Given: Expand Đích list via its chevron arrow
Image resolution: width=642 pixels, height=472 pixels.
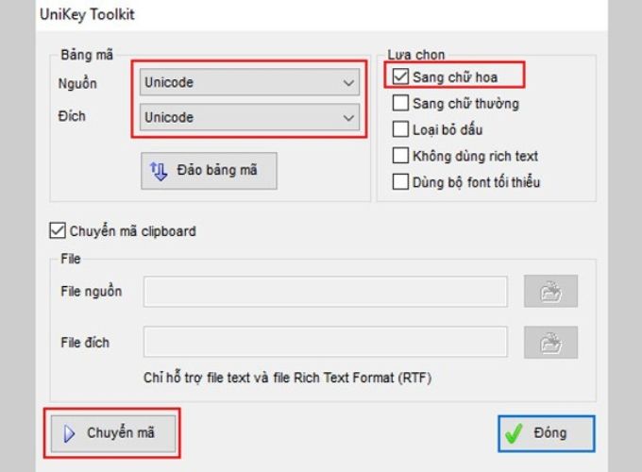Looking at the screenshot, I should tap(347, 117).
